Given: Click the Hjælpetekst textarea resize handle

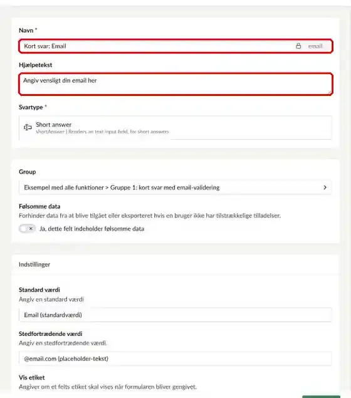Looking at the screenshot, I should [330, 93].
